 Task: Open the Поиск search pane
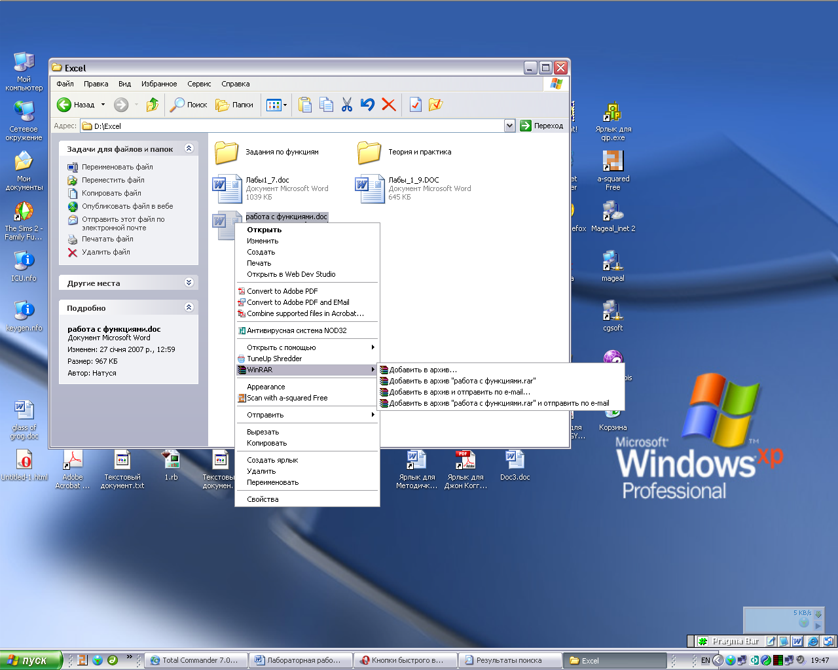(x=189, y=105)
